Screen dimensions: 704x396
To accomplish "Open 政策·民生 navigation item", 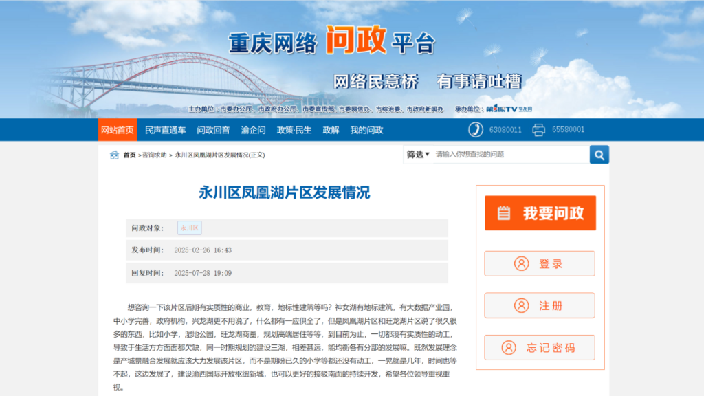I will click(294, 130).
